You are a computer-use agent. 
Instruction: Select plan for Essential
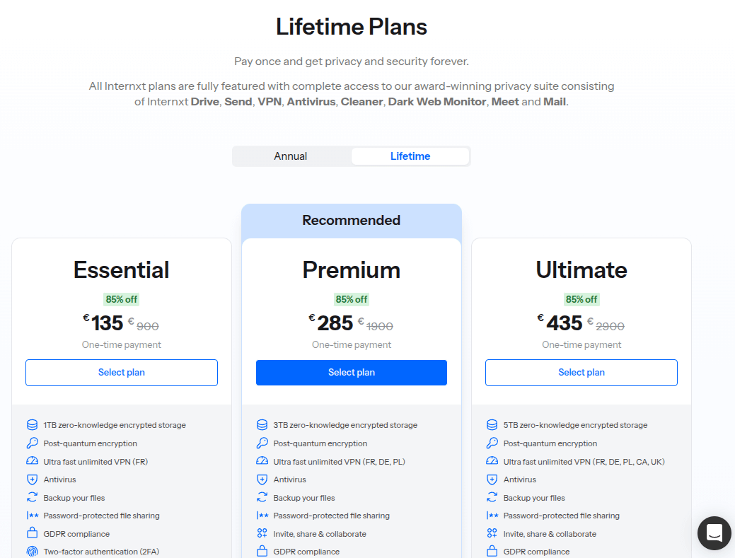click(121, 372)
